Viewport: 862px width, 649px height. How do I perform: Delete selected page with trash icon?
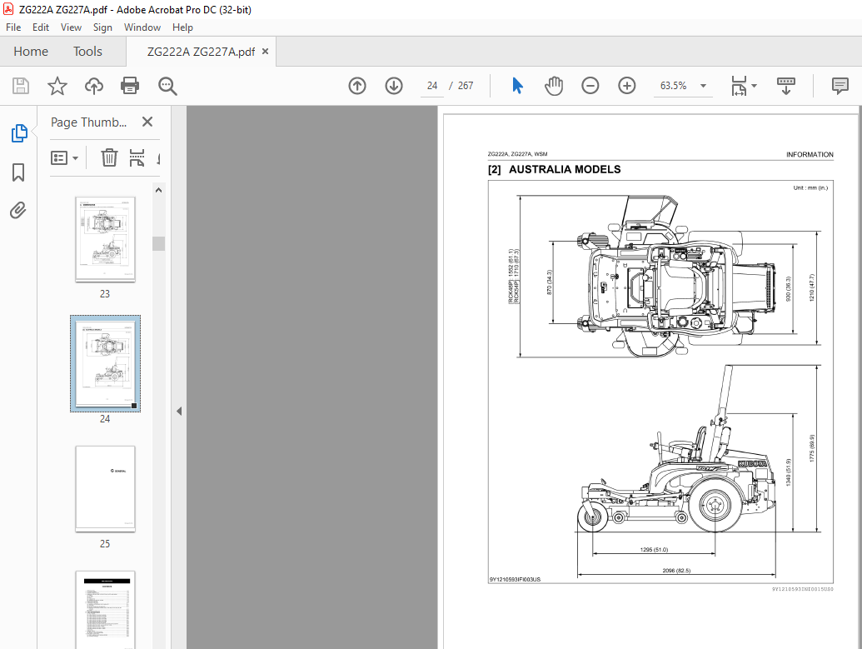tap(109, 157)
